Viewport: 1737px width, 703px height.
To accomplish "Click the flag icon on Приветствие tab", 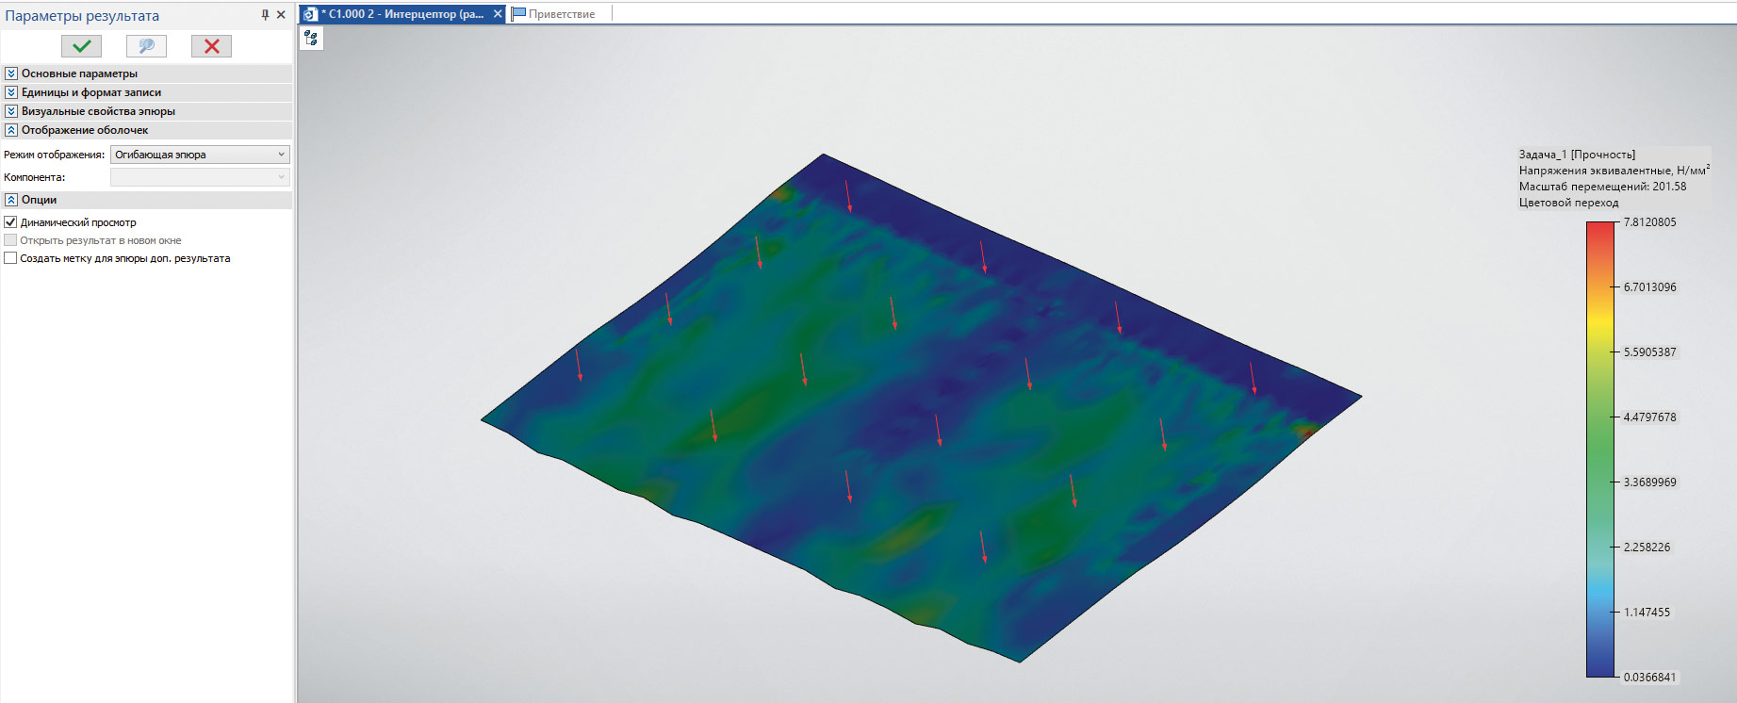I will (x=518, y=14).
